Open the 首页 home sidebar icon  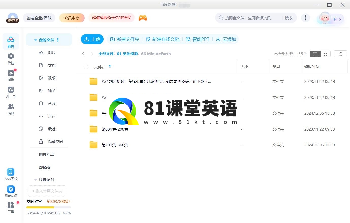point(11,41)
